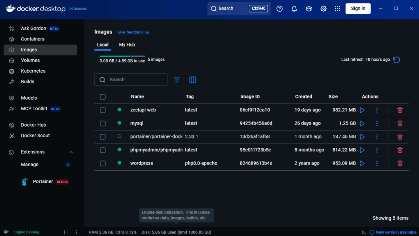Screen dimensions: 419x236
Task: Delete the zeeiapi-web image
Action: [400, 110]
